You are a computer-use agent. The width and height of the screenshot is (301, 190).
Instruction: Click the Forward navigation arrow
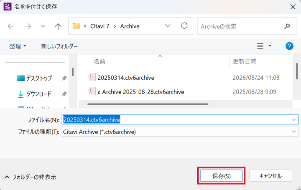[28, 26]
